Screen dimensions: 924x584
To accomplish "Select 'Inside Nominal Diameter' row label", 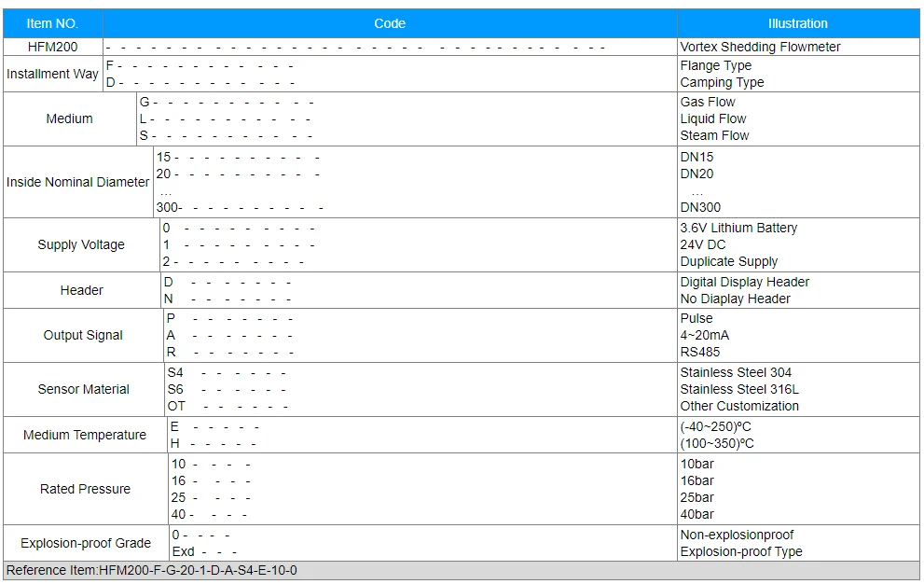I will click(77, 182).
